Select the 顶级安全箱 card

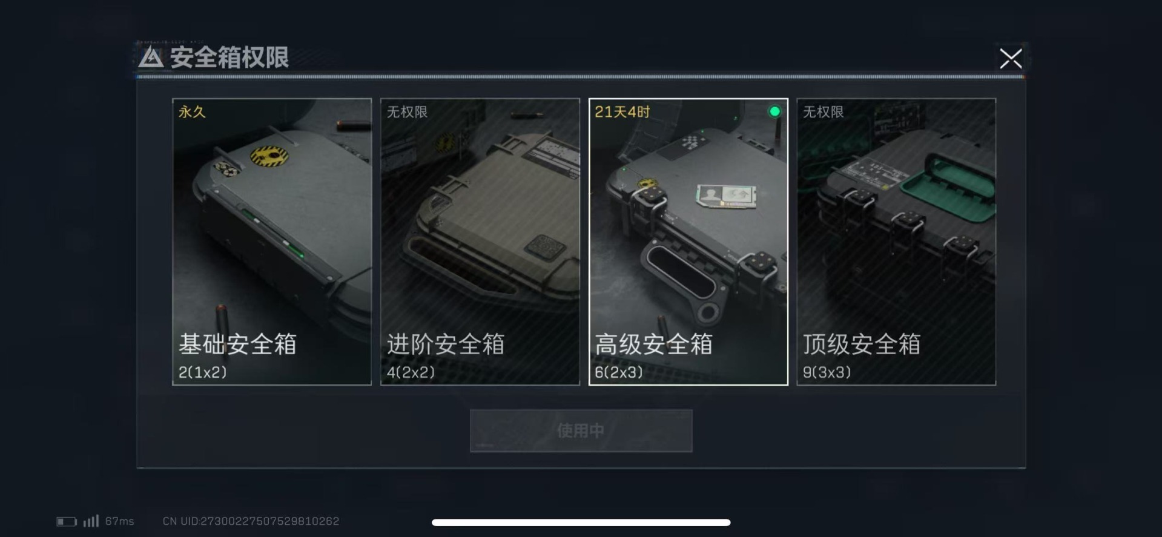click(896, 242)
